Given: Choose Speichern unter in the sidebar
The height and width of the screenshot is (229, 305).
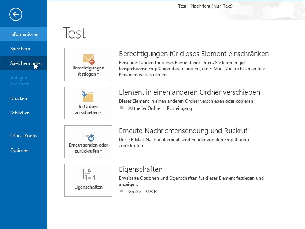Looking at the screenshot, I should pos(24,63).
